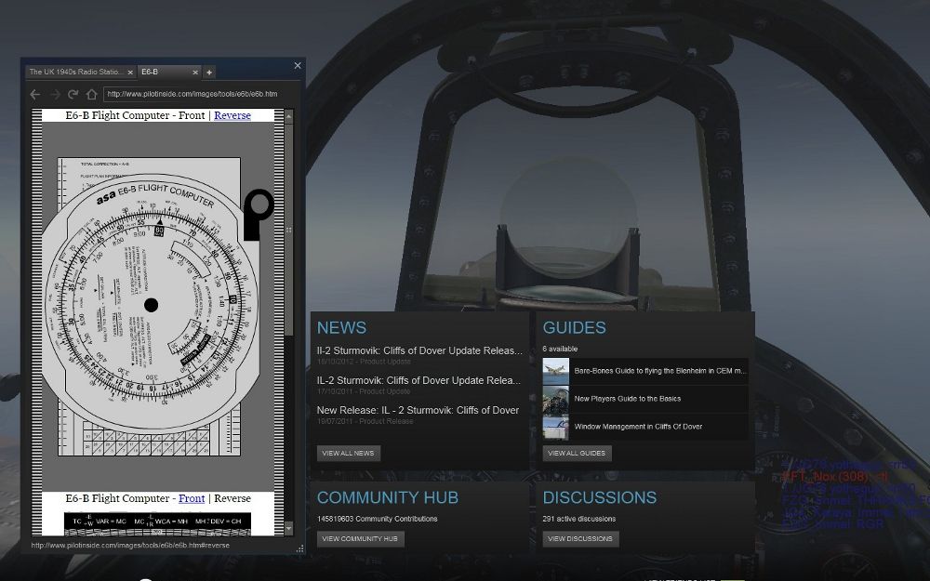
Task: Click the NEWS heading
Action: 341,328
